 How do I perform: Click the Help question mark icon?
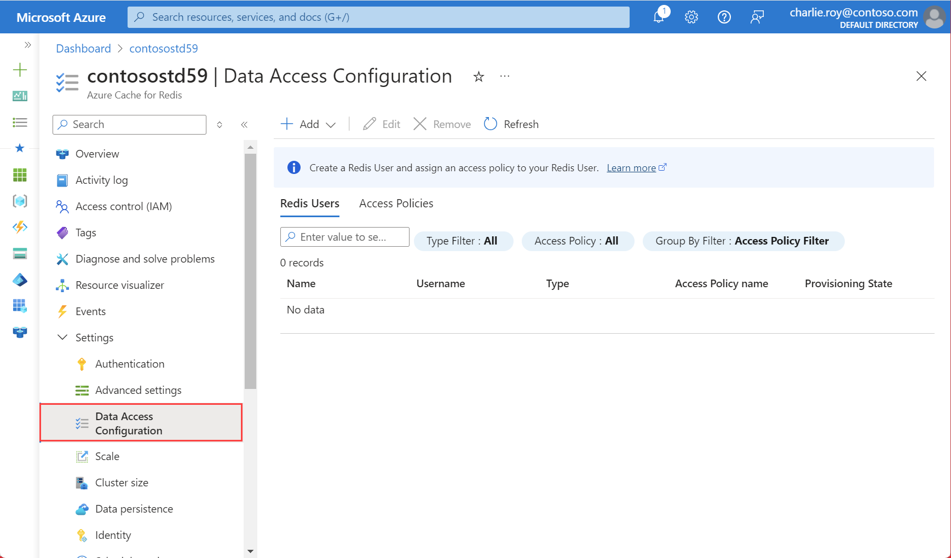pyautogui.click(x=724, y=17)
